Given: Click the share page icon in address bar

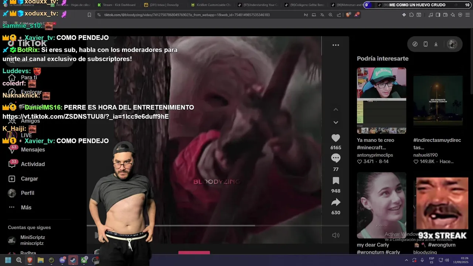Looking at the screenshot, I should [x=338, y=15].
